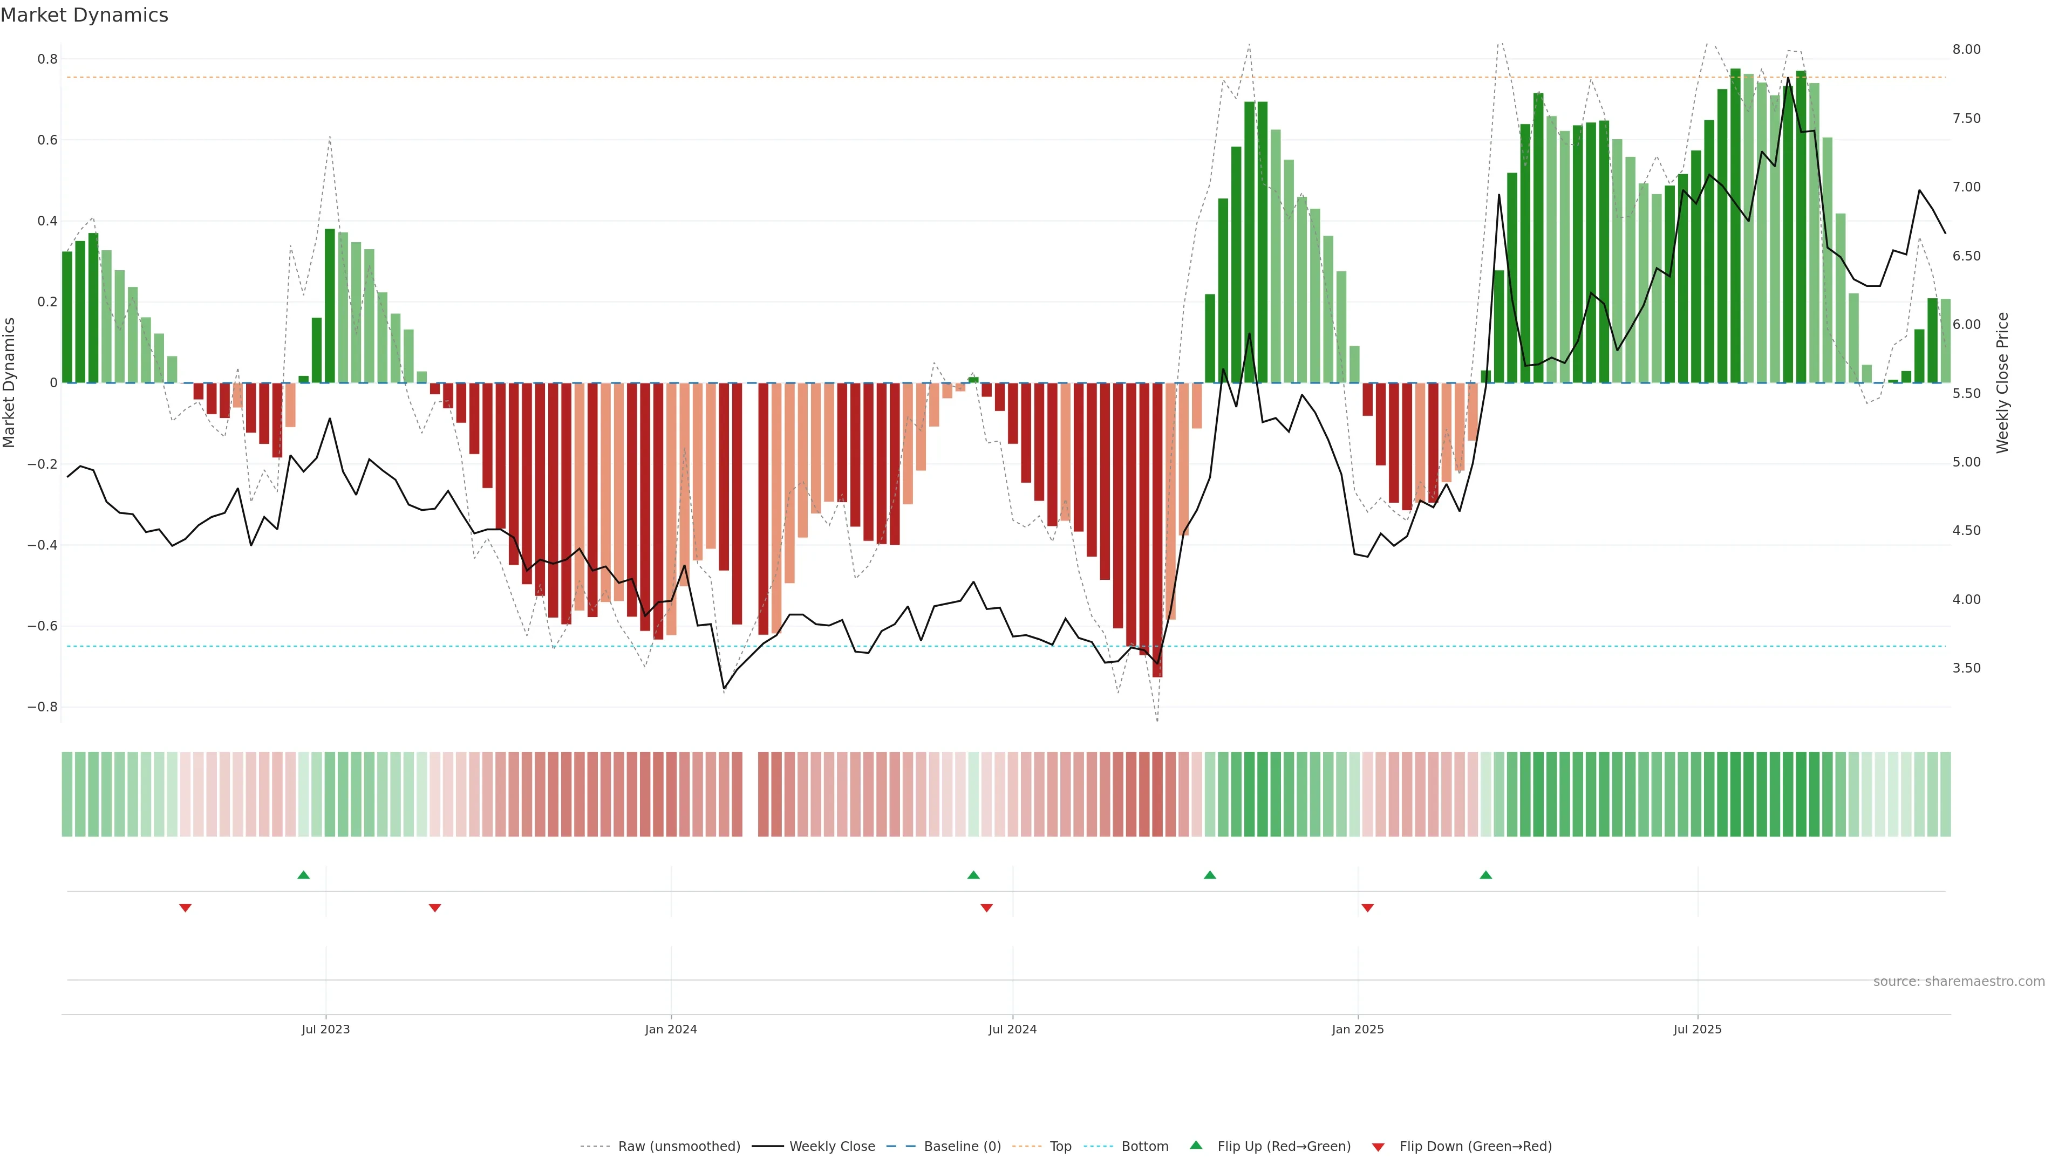Click the red flip-down marker before Jul 2024
Viewport: 2072px width, 1165px height.
coord(987,908)
